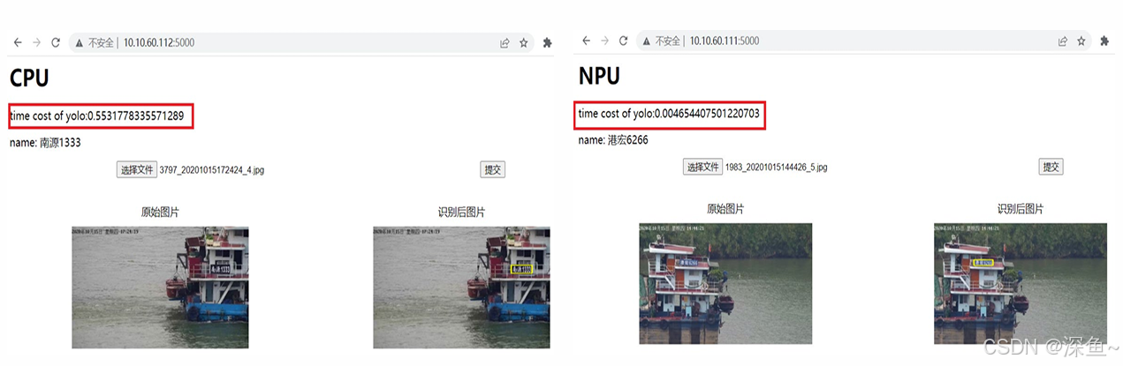Go back in the CPU browser window
The image size is (1123, 366).
point(18,42)
